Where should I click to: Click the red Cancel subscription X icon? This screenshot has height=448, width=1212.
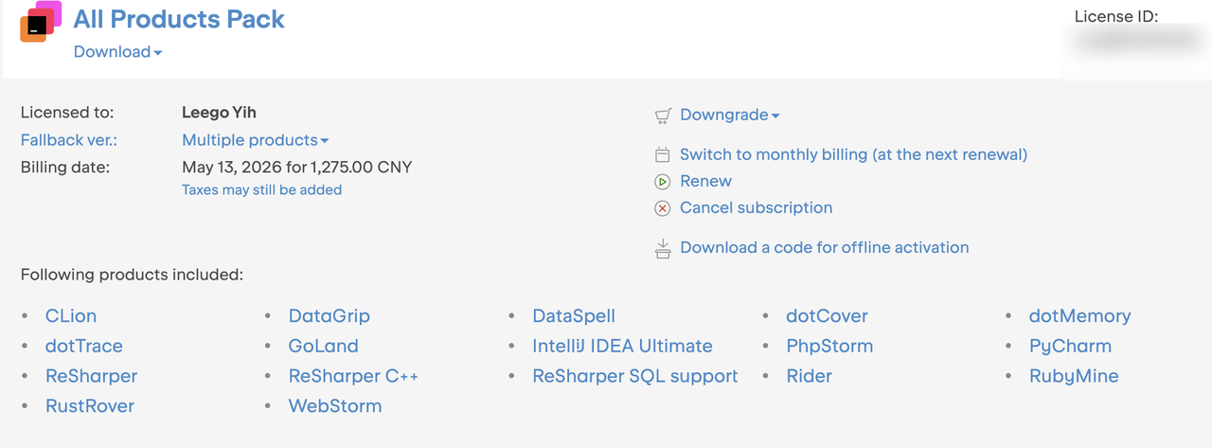(x=663, y=207)
